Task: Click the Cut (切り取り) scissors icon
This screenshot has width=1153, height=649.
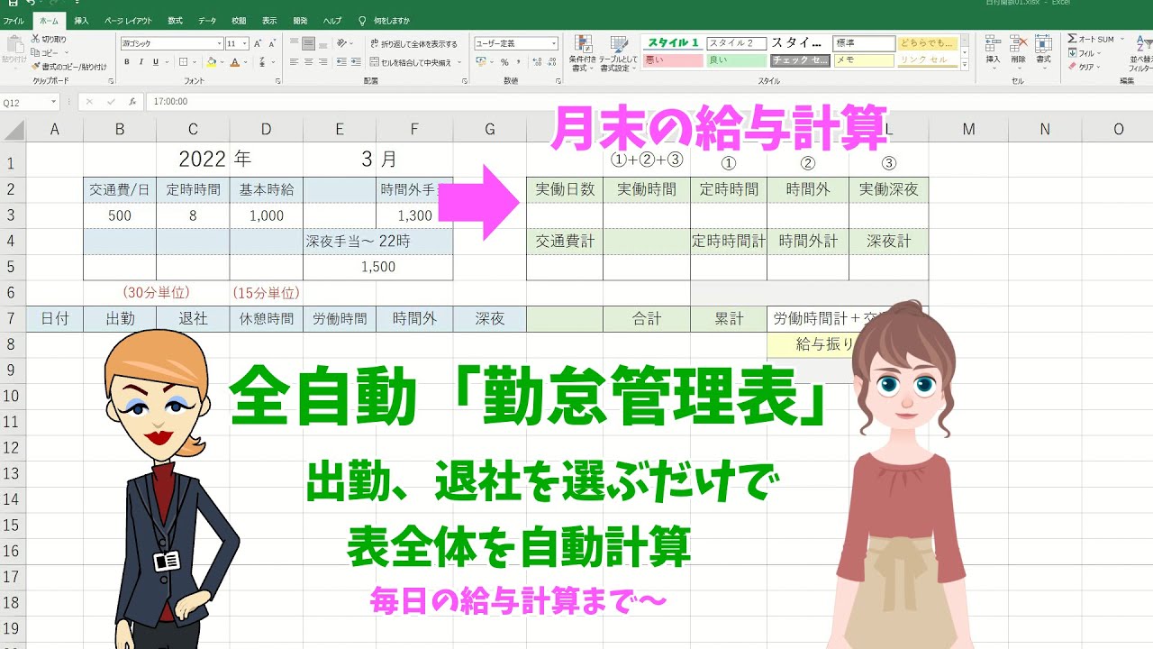Action: click(35, 40)
